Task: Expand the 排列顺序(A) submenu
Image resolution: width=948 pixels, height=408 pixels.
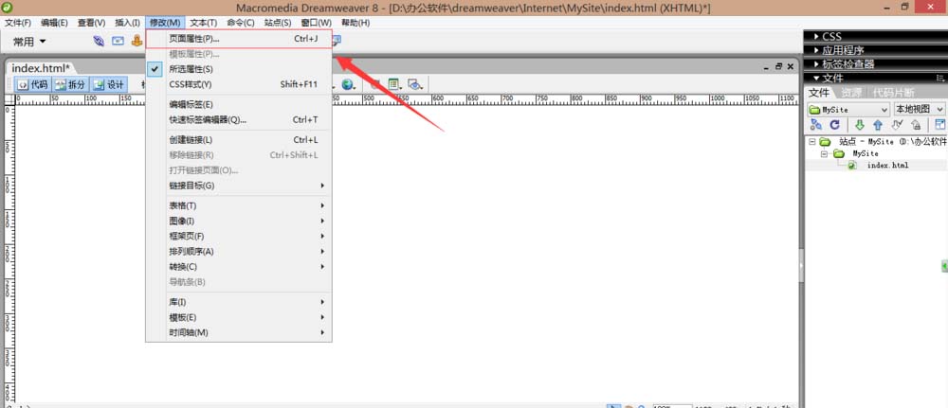Action: pos(239,251)
